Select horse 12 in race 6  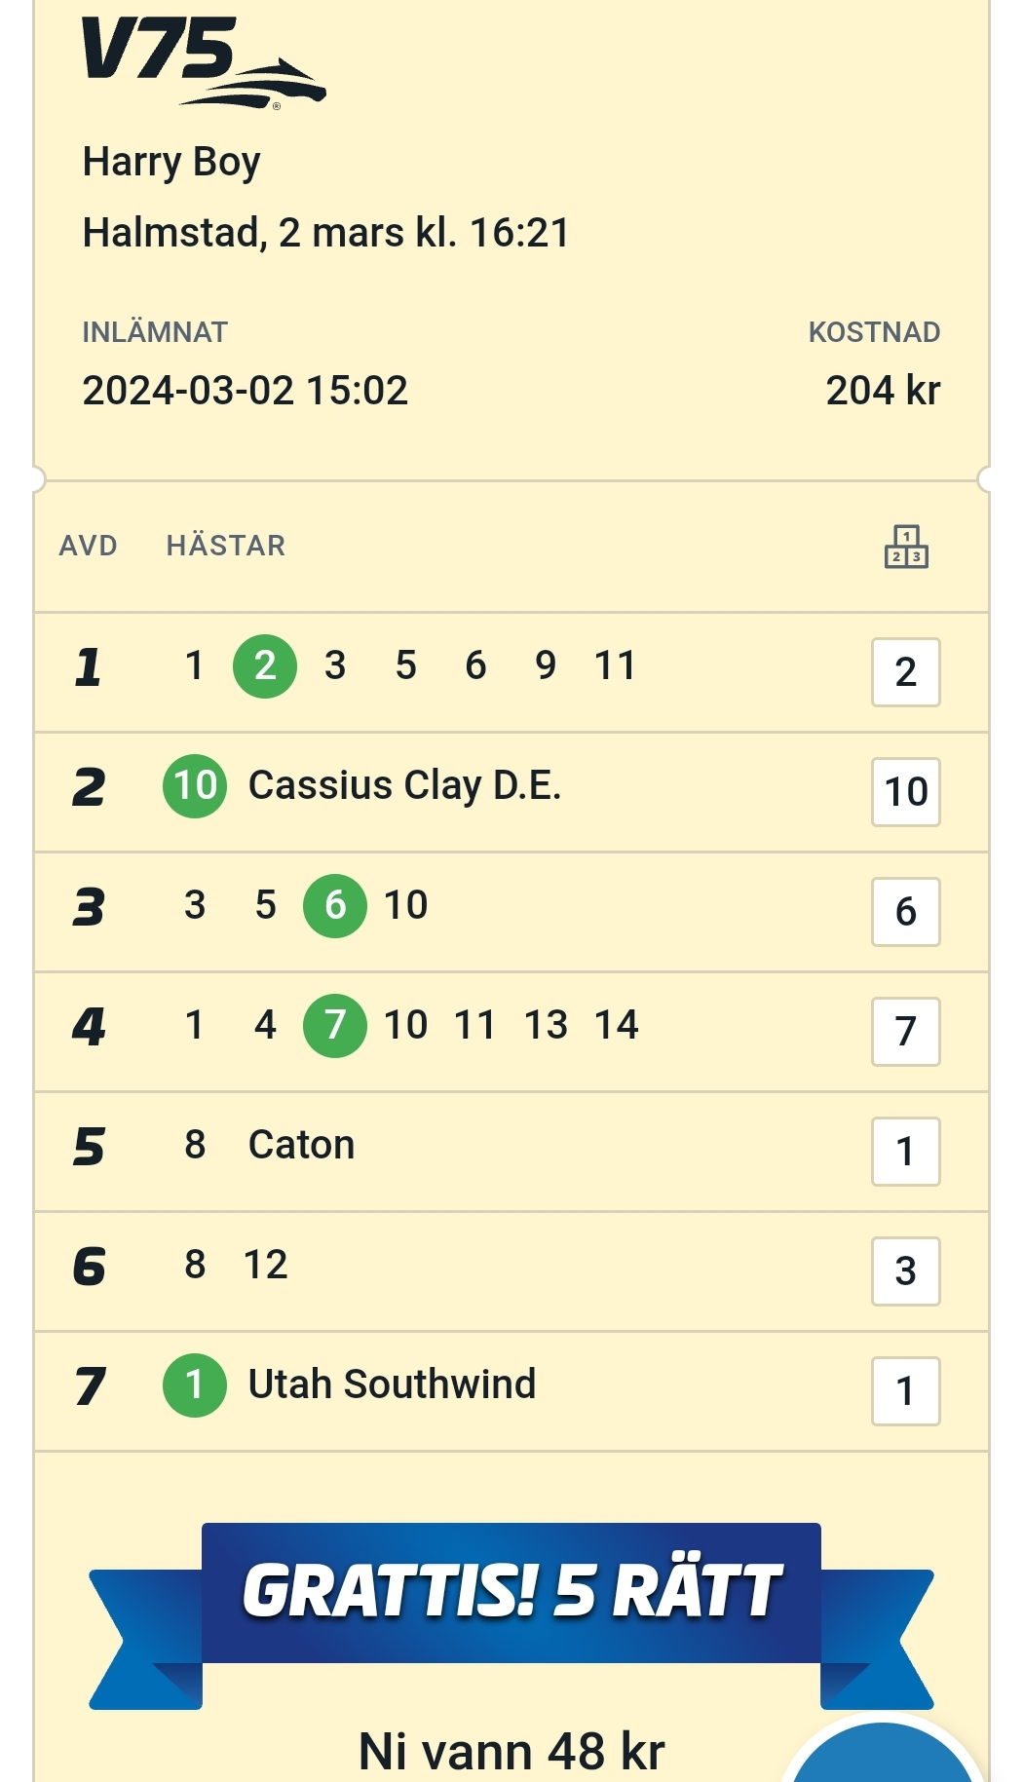pyautogui.click(x=265, y=1265)
